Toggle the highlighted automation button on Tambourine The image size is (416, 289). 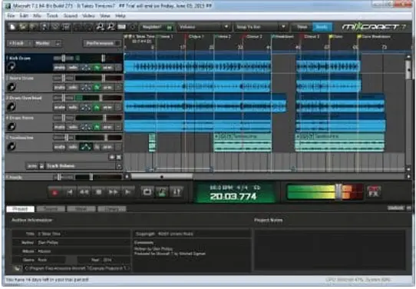click(x=86, y=147)
